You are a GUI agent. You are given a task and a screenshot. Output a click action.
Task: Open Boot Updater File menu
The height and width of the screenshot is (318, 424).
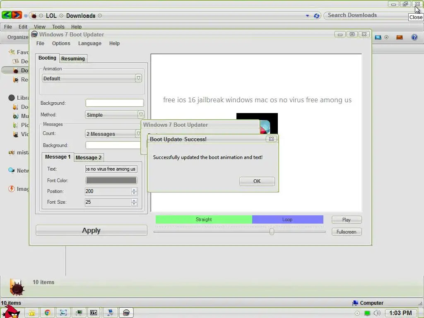pos(40,43)
